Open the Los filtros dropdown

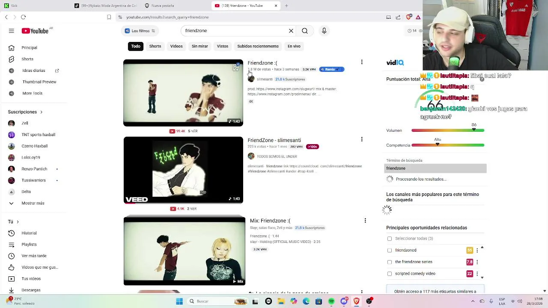coord(140,31)
